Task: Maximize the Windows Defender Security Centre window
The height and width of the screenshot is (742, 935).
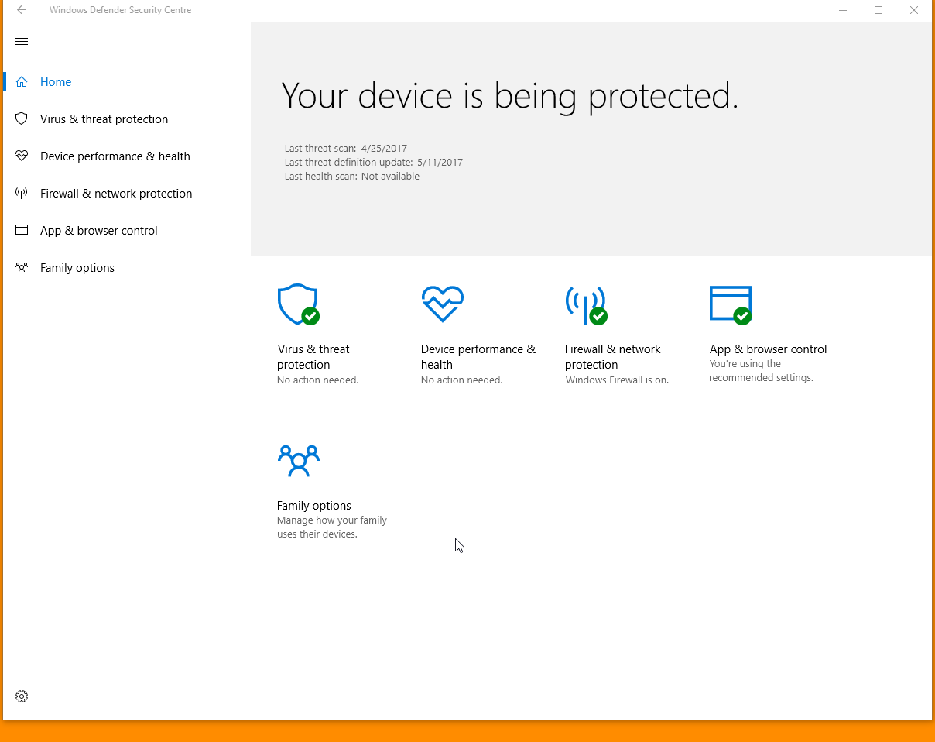Action: click(x=878, y=10)
